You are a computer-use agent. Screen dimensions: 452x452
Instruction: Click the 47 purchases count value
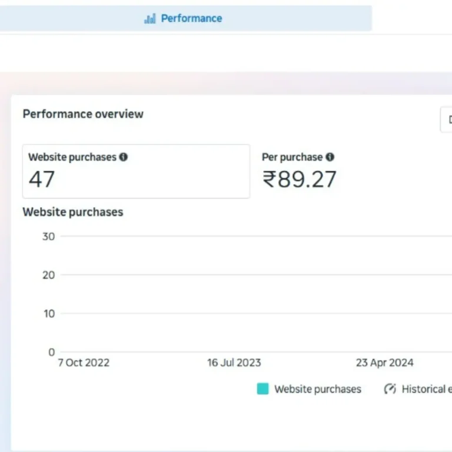[x=42, y=180]
